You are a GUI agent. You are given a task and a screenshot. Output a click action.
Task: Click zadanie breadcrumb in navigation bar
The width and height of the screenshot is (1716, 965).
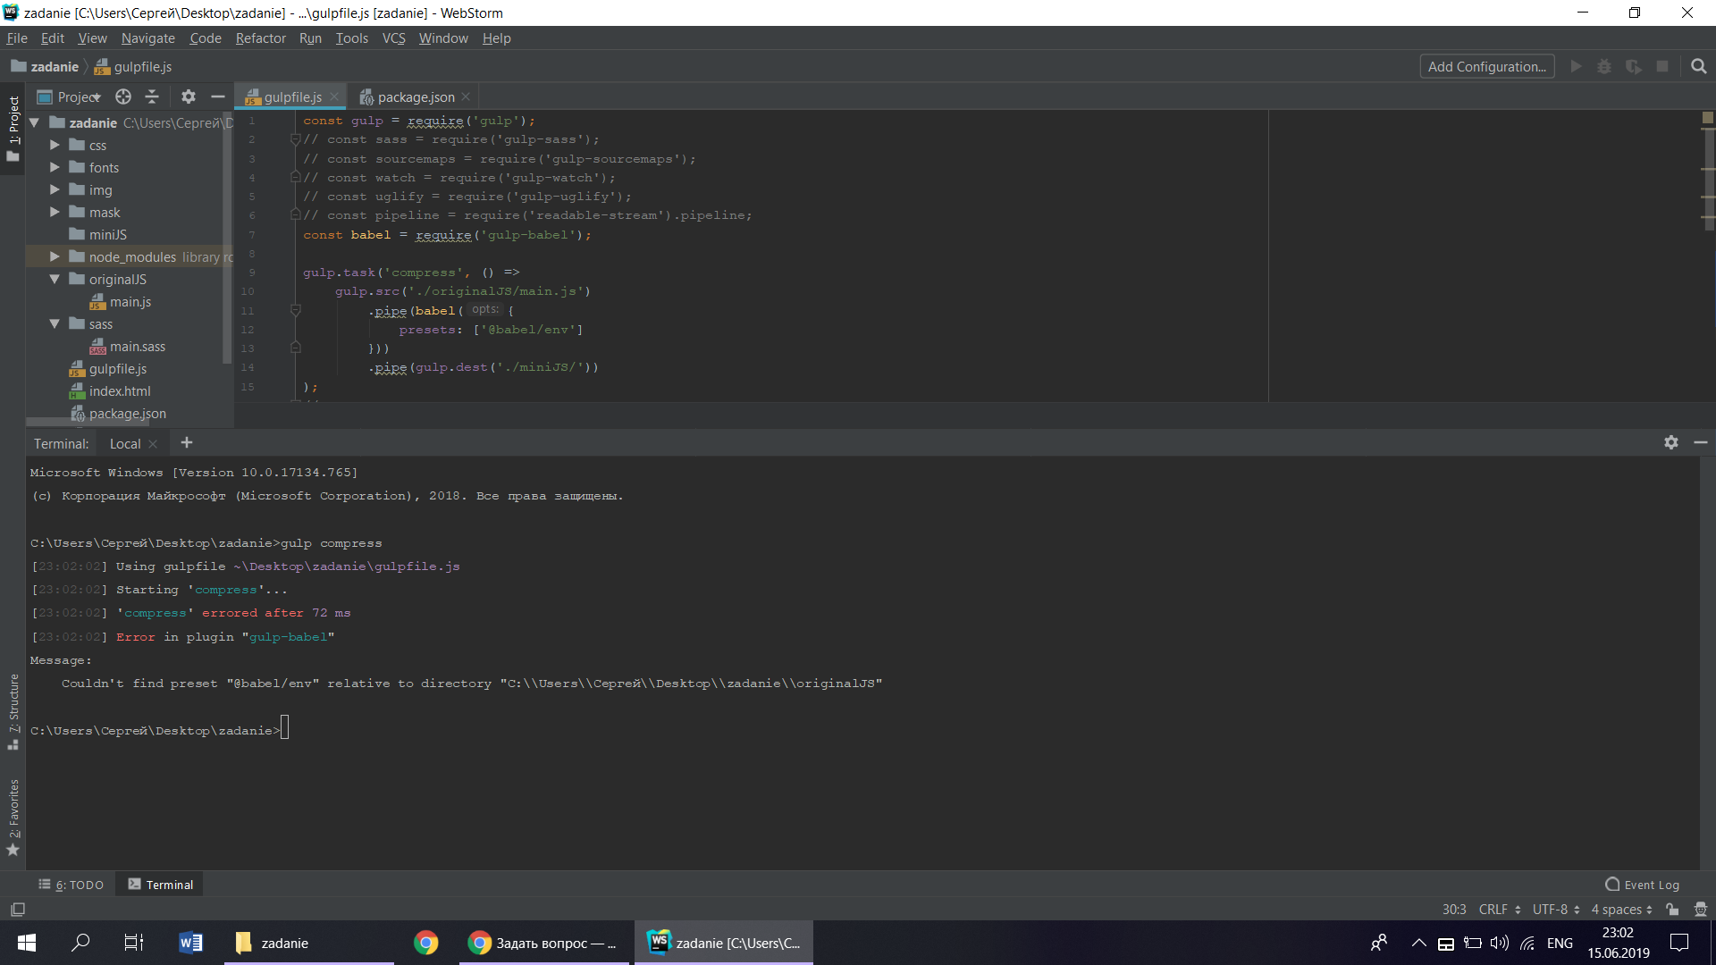click(46, 67)
